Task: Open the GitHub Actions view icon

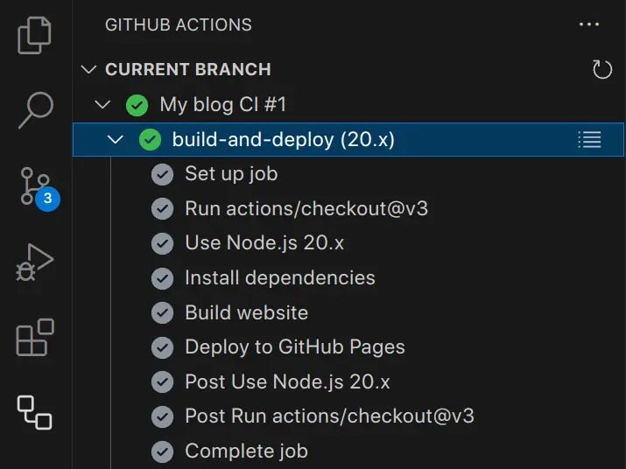Action: click(x=35, y=412)
